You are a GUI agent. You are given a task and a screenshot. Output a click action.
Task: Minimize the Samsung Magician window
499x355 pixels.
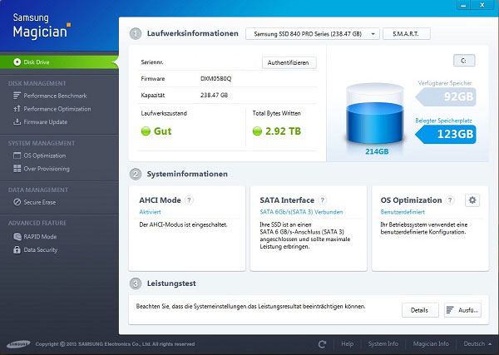[464, 5]
